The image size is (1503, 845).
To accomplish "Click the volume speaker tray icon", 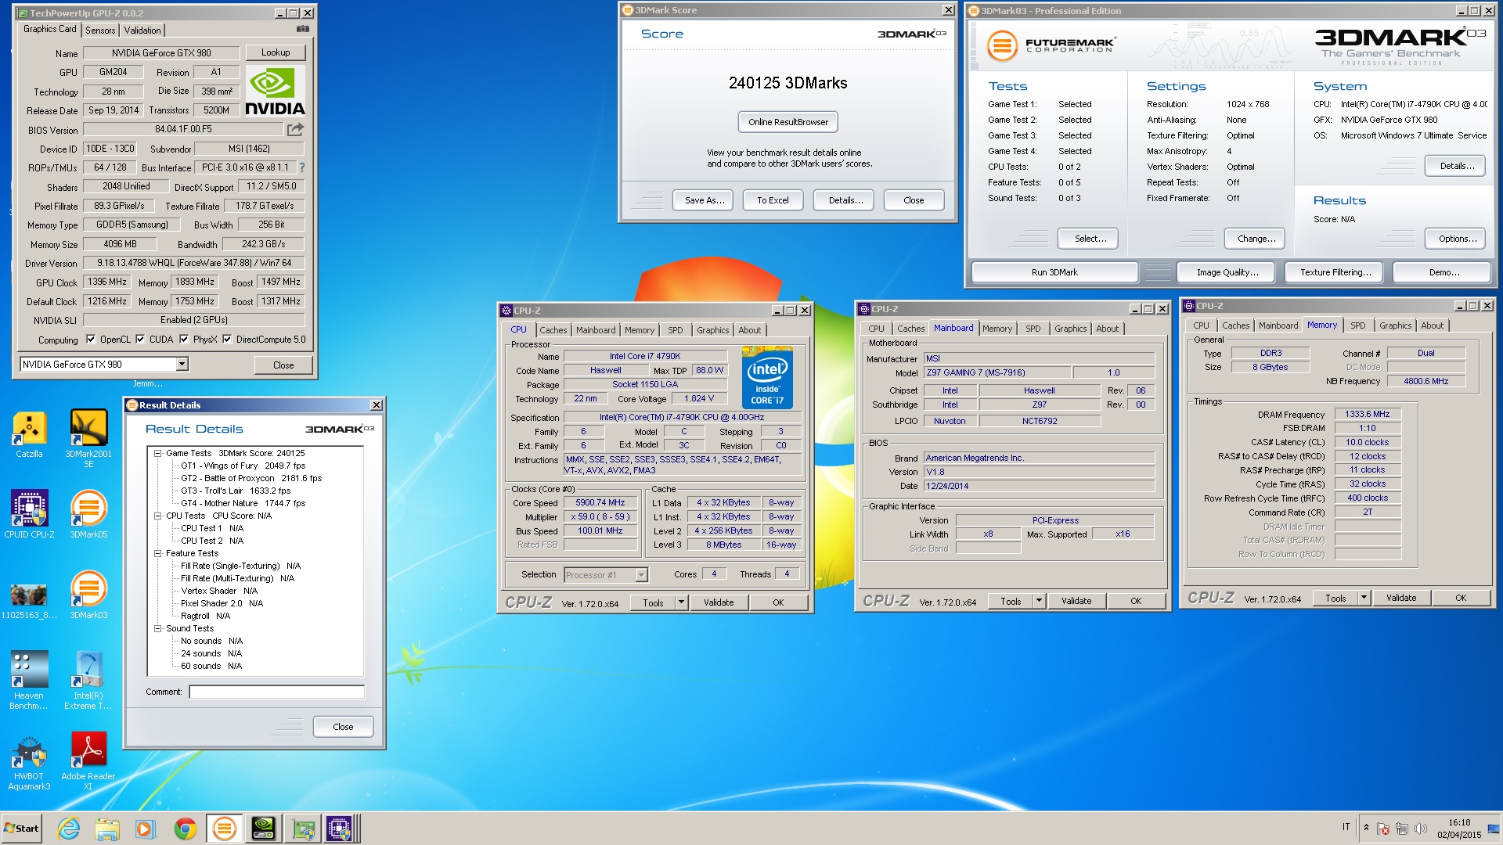I will [x=1421, y=829].
